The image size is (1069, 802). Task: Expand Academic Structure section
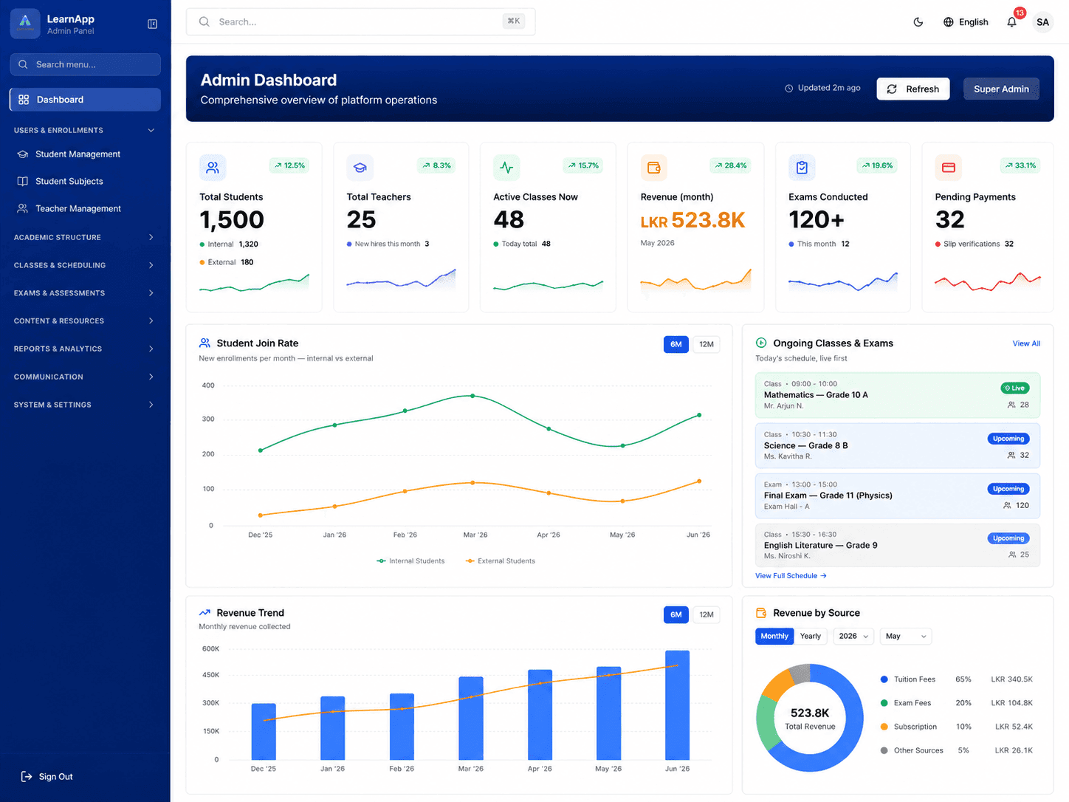[x=85, y=238]
